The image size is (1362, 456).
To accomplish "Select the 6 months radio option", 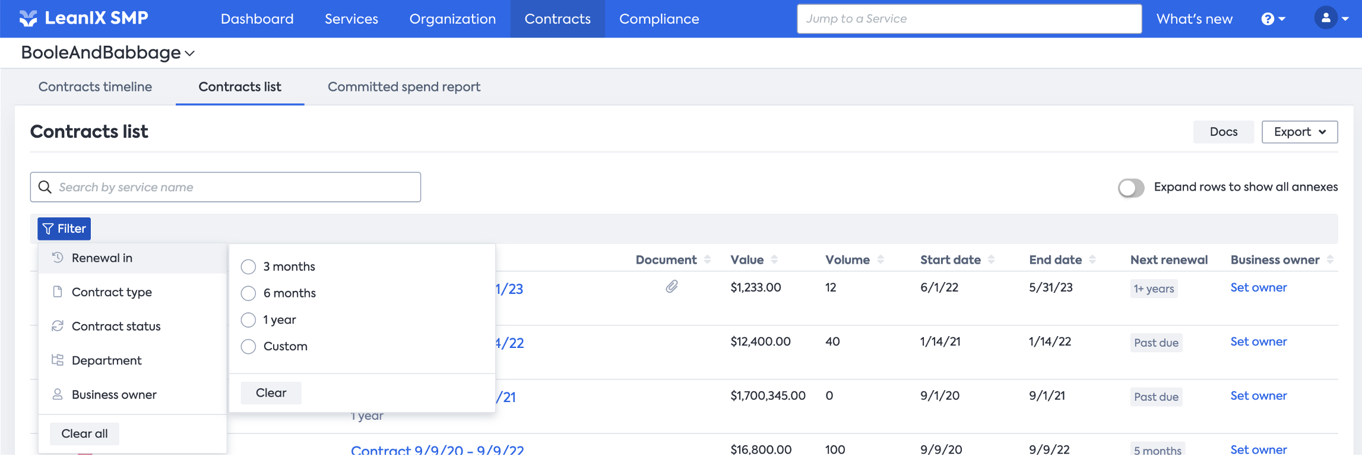I will 248,293.
